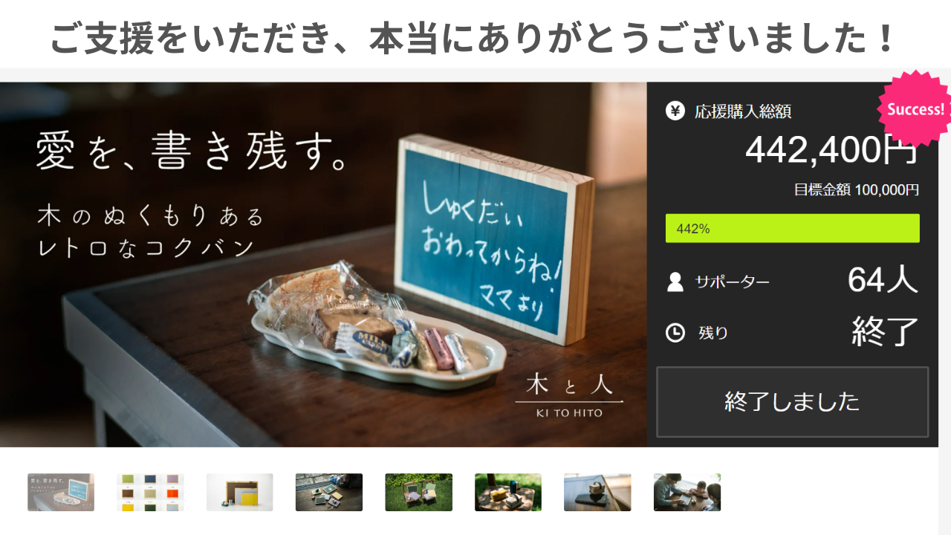Open the last thumbnail showing a parent and child
The image size is (951, 535).
pyautogui.click(x=687, y=492)
